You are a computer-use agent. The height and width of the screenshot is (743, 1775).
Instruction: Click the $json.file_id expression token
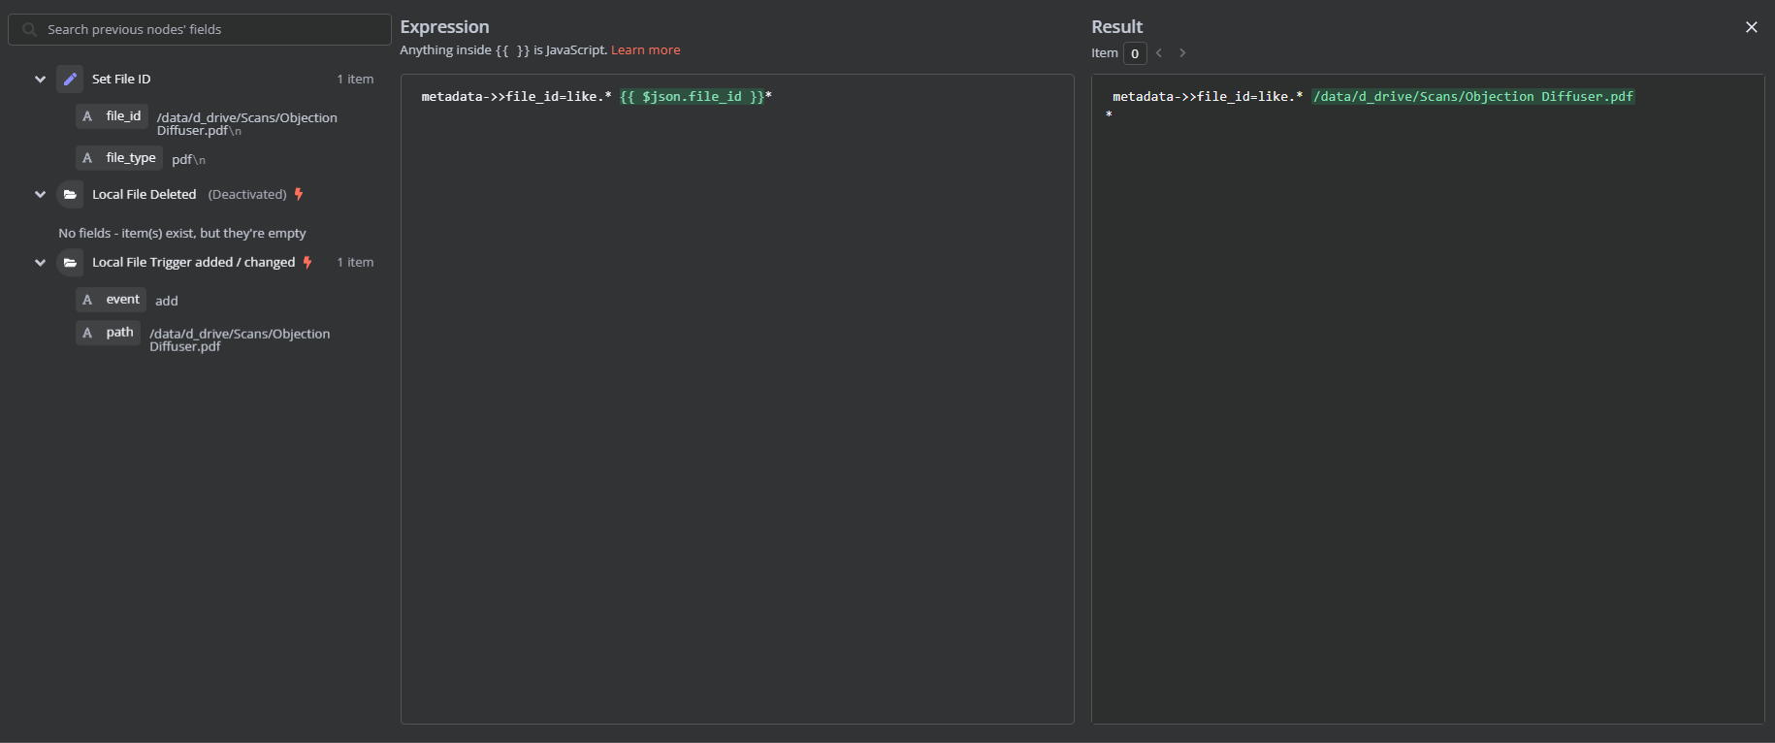692,97
